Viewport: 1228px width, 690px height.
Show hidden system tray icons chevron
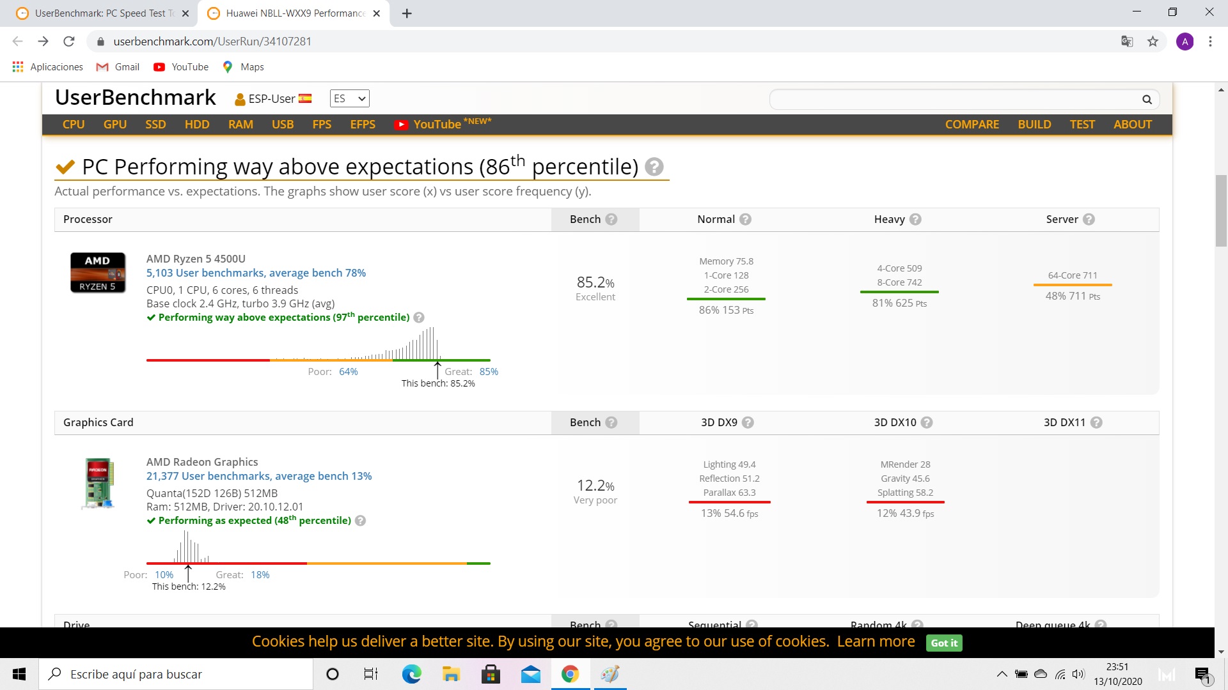tap(1002, 674)
